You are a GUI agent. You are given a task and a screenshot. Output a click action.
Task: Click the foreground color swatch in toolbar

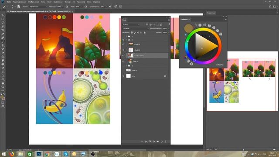[x=2, y=97]
